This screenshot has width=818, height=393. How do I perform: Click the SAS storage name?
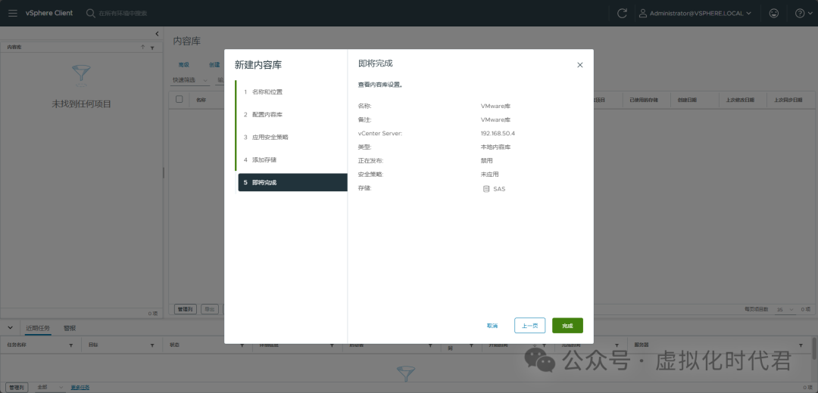[499, 189]
